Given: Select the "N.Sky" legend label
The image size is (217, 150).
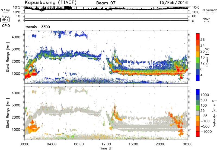Looking at the screenshot, I should pyautogui.click(x=5, y=10).
